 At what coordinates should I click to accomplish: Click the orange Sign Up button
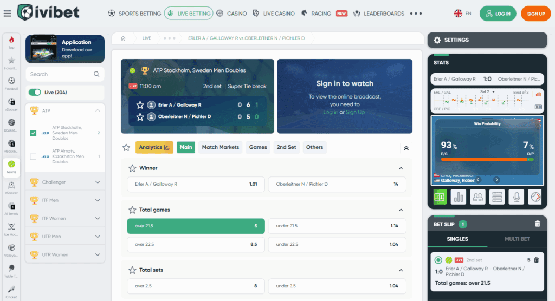coord(535,14)
